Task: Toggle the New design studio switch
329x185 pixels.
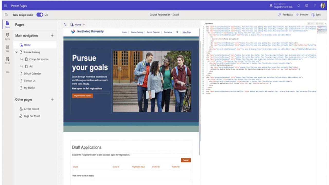Action: tap(40, 15)
